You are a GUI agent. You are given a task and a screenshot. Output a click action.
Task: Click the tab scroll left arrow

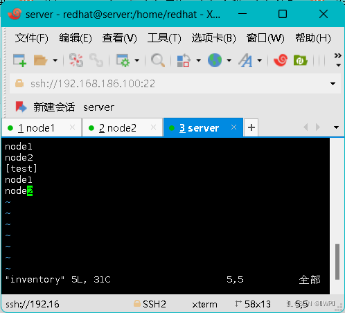click(x=306, y=127)
